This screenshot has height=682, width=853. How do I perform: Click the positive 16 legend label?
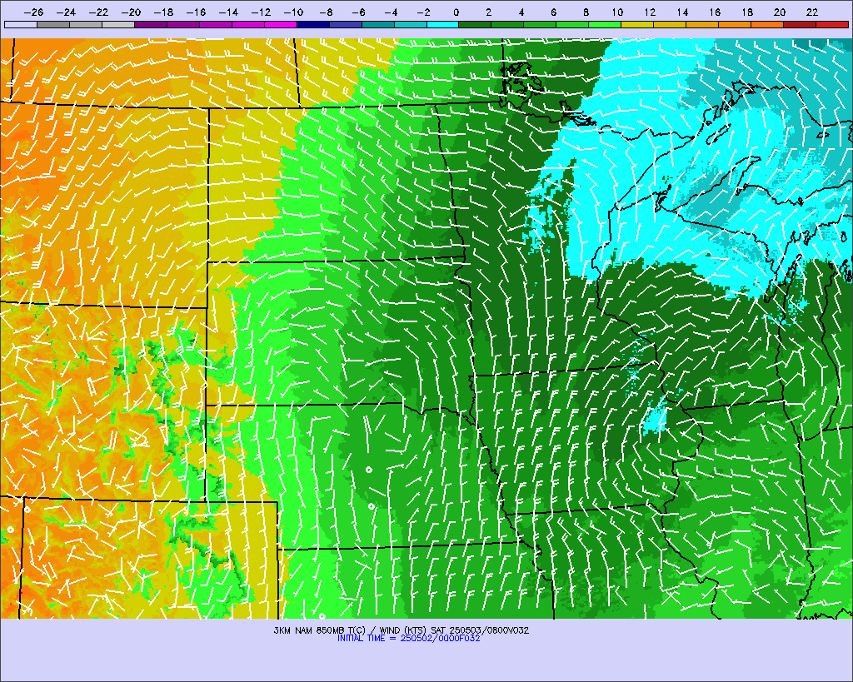(x=714, y=12)
